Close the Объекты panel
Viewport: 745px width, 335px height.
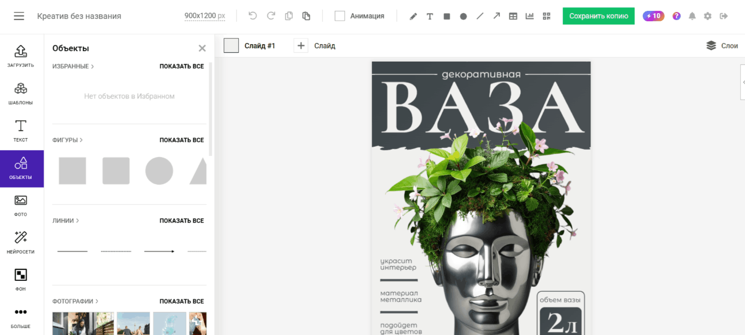click(202, 48)
